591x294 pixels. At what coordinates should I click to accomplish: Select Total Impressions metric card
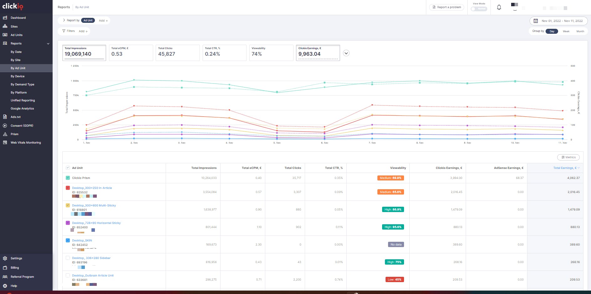84,53
